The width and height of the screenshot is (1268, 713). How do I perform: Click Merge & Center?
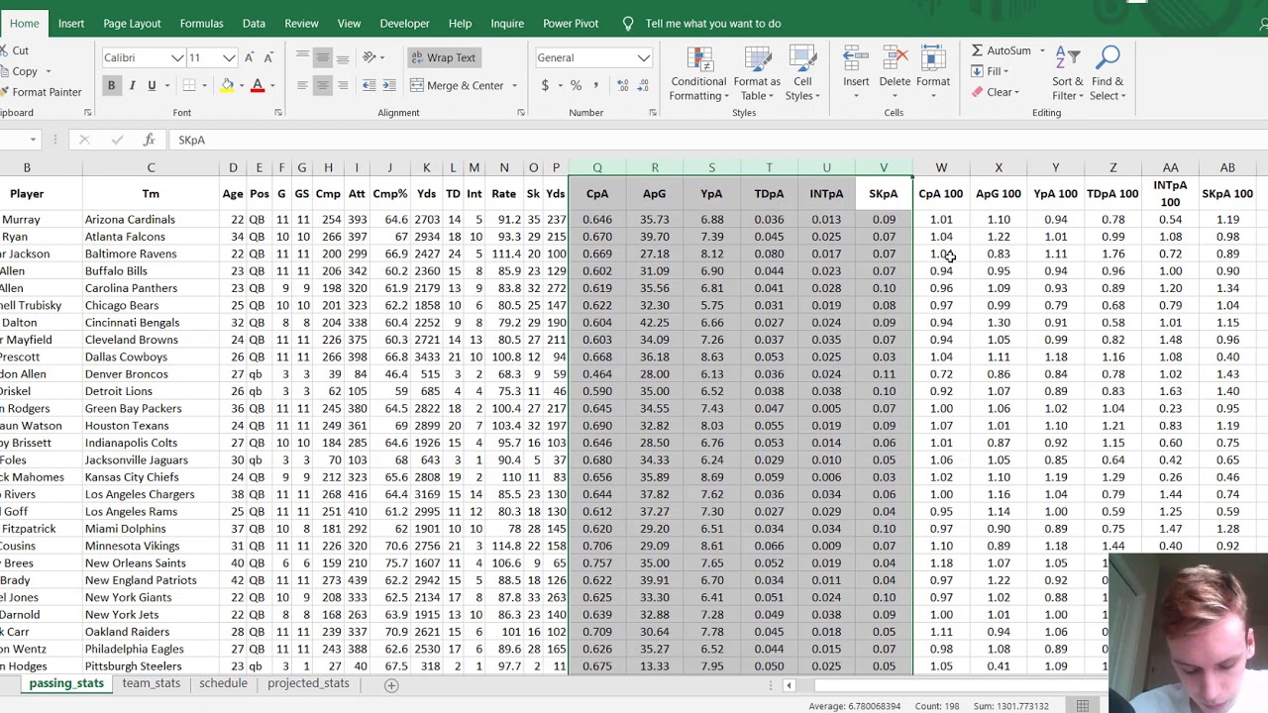point(458,86)
